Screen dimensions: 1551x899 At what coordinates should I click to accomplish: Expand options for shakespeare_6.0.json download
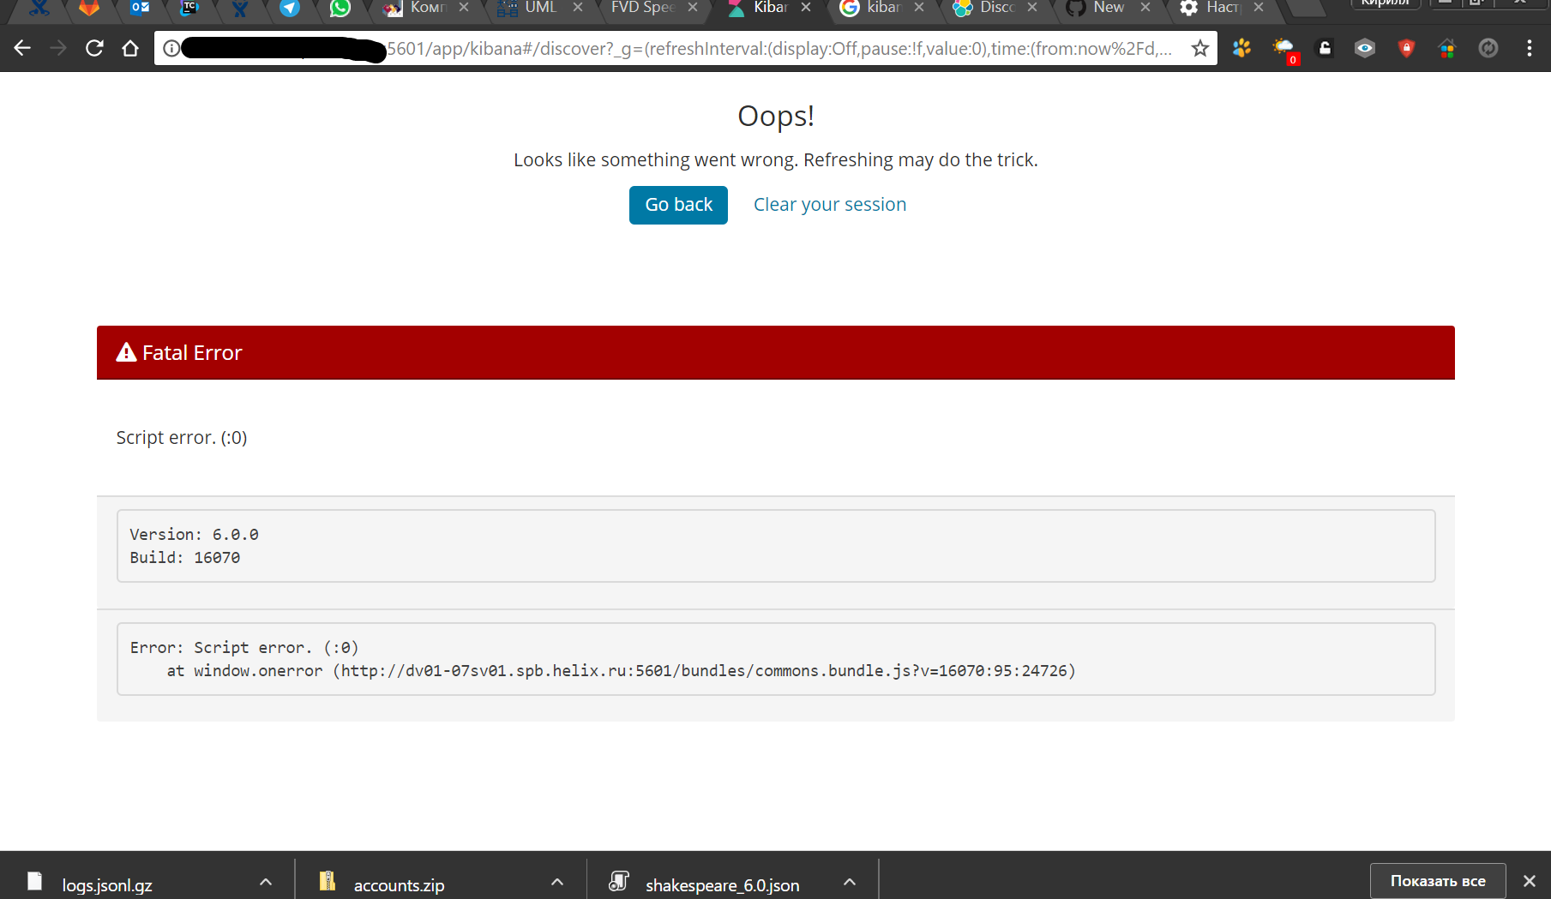pos(850,882)
